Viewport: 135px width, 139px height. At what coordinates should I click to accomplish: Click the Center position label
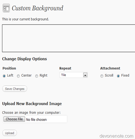pyautogui.click(x=26, y=75)
